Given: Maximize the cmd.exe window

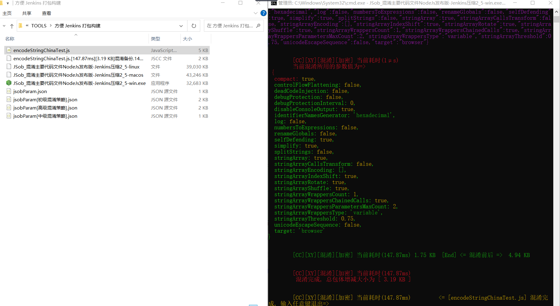Looking at the screenshot, I should click(533, 3).
